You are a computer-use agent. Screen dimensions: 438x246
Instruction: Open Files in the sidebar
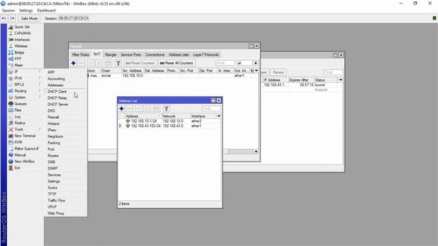click(18, 110)
